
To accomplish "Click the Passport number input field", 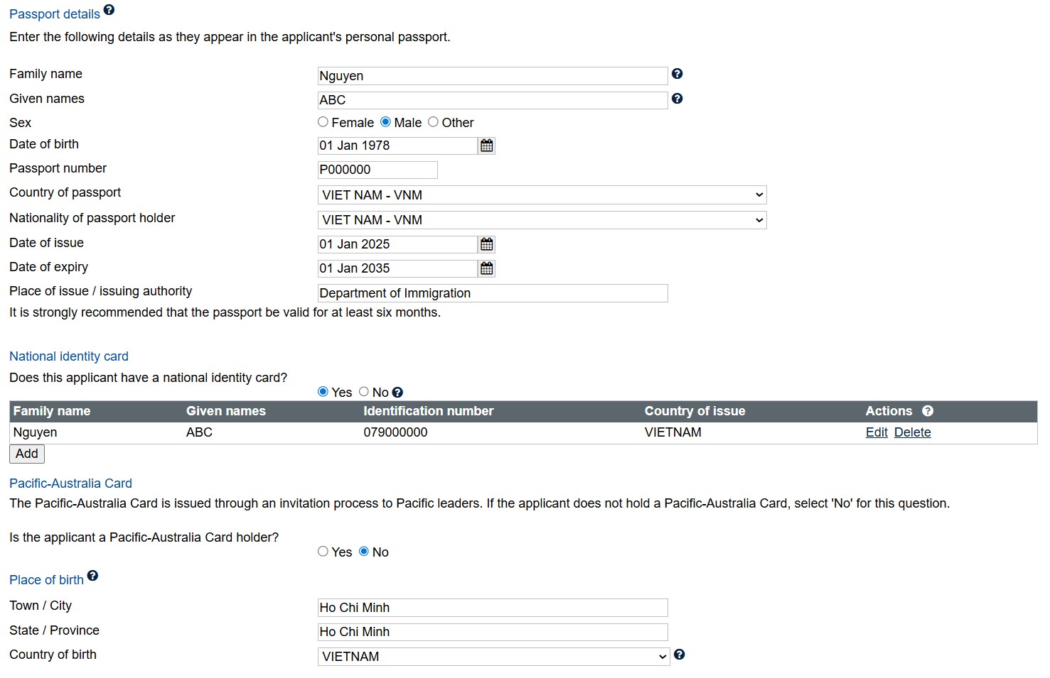I will pos(377,170).
